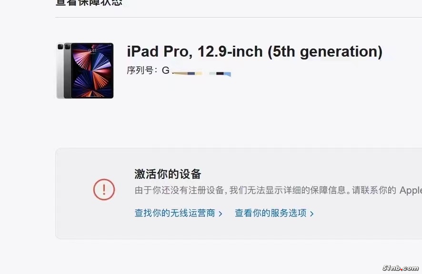Open the 查看你的服务选项 link

(x=274, y=213)
